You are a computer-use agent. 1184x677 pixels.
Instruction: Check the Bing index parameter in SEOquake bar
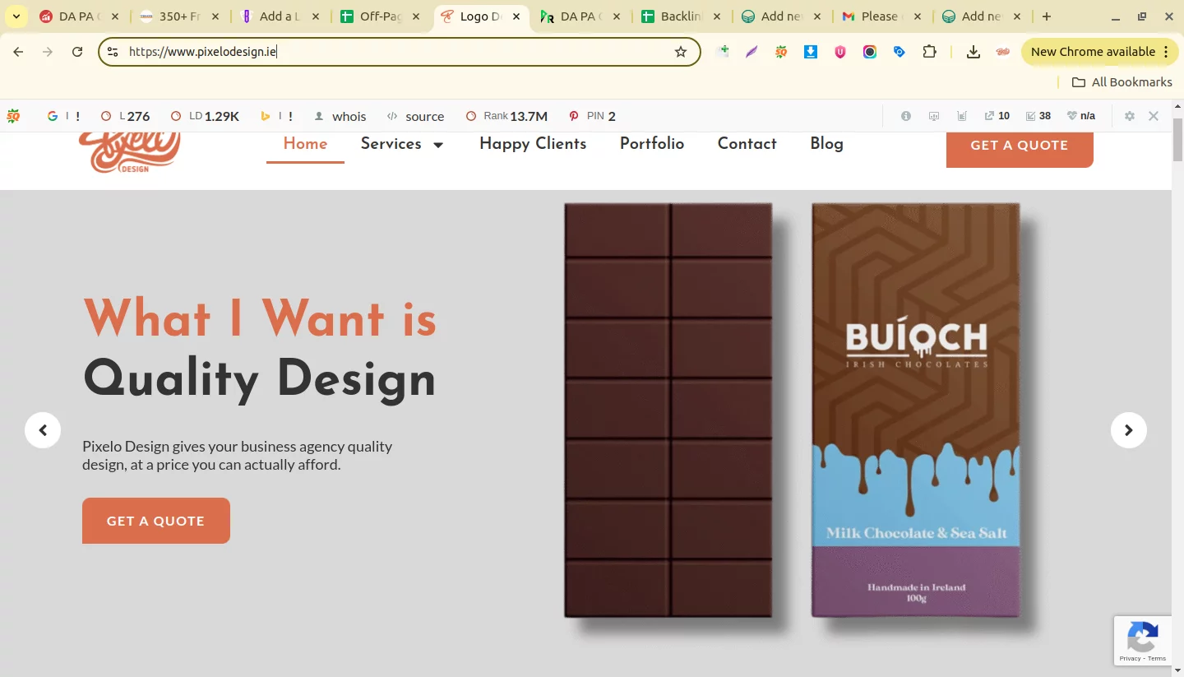tap(277, 116)
